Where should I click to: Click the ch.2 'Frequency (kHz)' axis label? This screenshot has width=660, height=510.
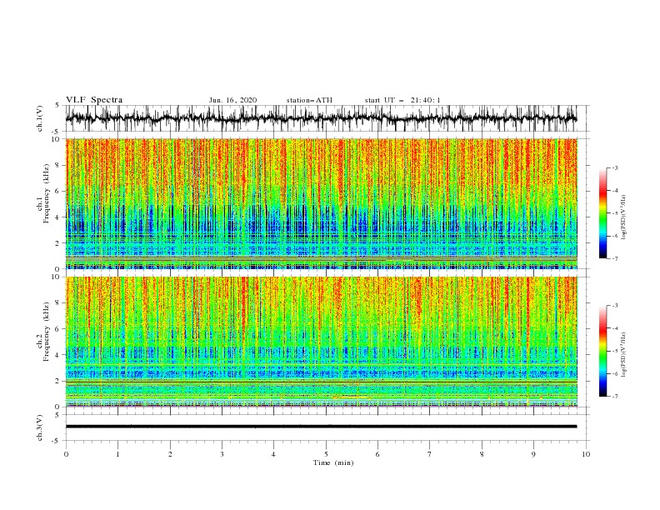[46, 332]
